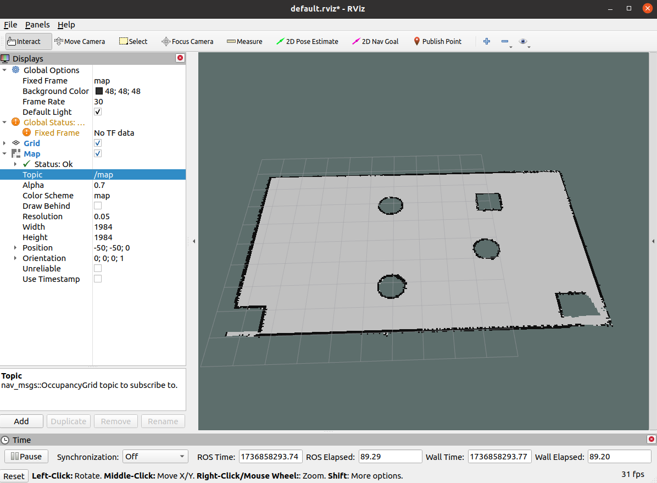Disable the Grid display checkbox
657x483 pixels.
click(98, 143)
